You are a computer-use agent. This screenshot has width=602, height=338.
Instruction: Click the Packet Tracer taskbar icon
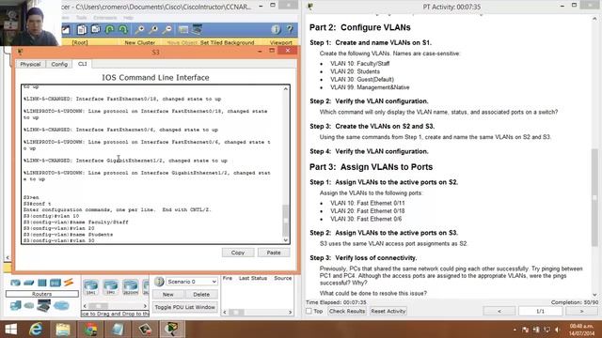[x=171, y=330]
